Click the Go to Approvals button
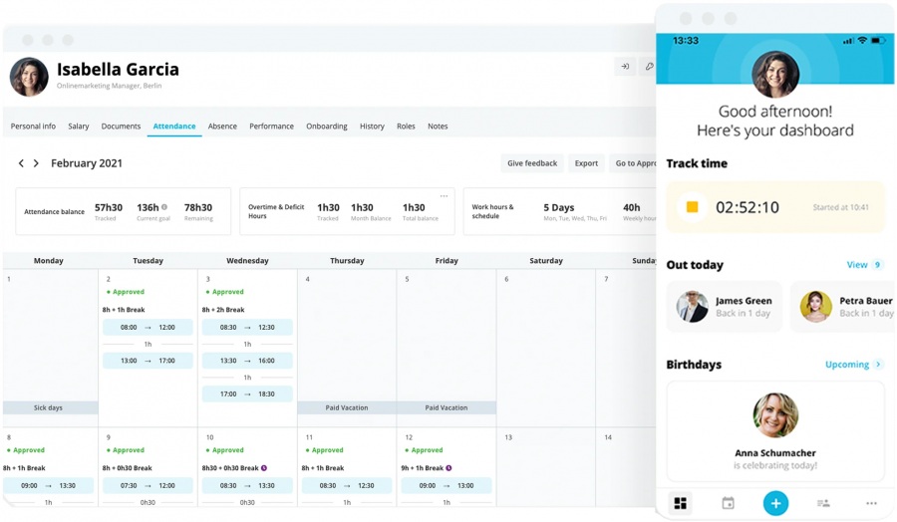Viewport: 897px width, 522px height. coord(633,163)
